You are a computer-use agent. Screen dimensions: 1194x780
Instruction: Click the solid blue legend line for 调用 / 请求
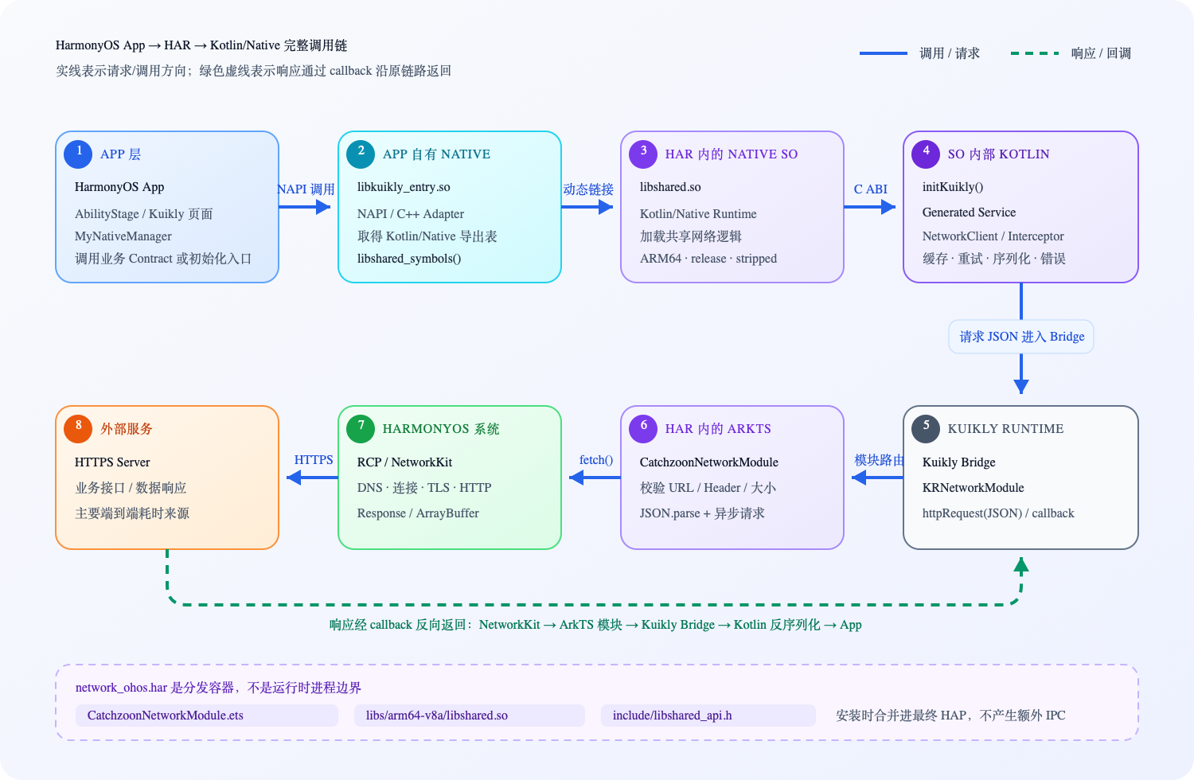click(884, 53)
